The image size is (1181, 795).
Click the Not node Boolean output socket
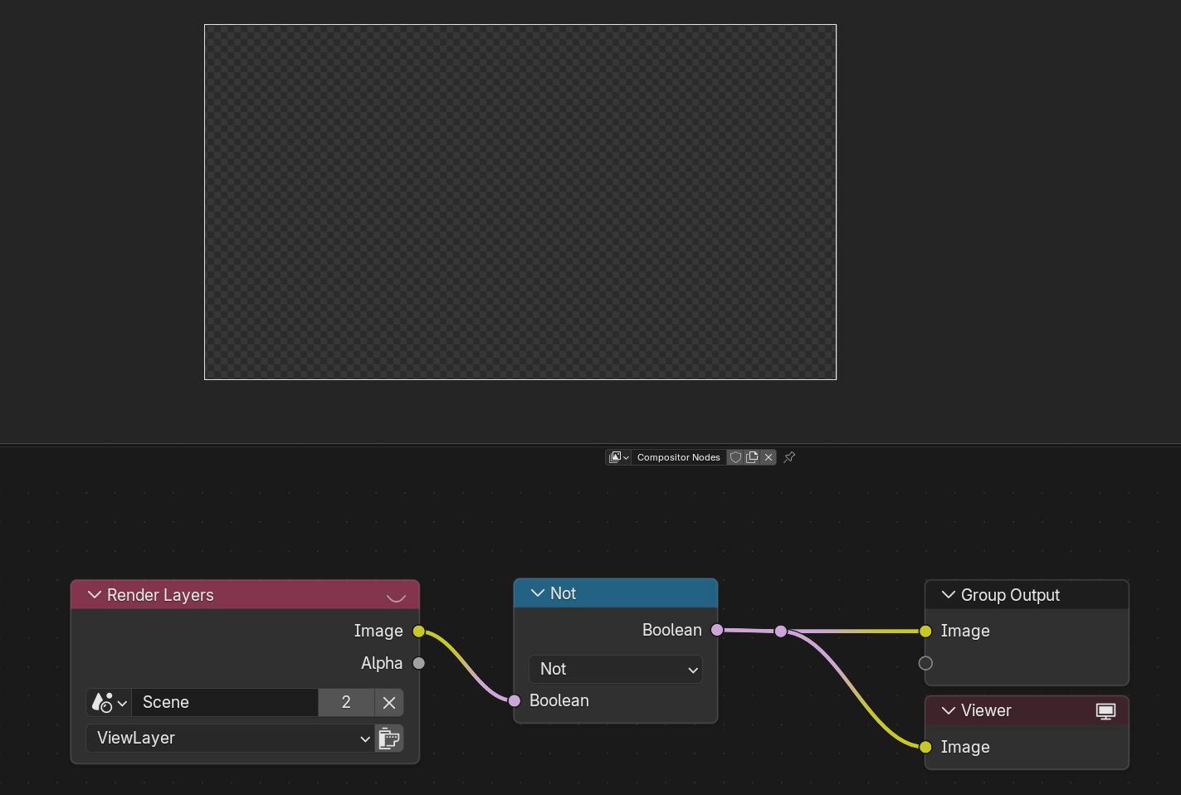click(717, 630)
